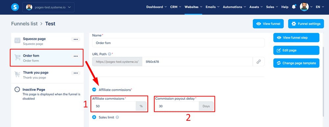The image size is (329, 127).
Task: Edit the URL path field 5f60c678
Action: (x=197, y=62)
